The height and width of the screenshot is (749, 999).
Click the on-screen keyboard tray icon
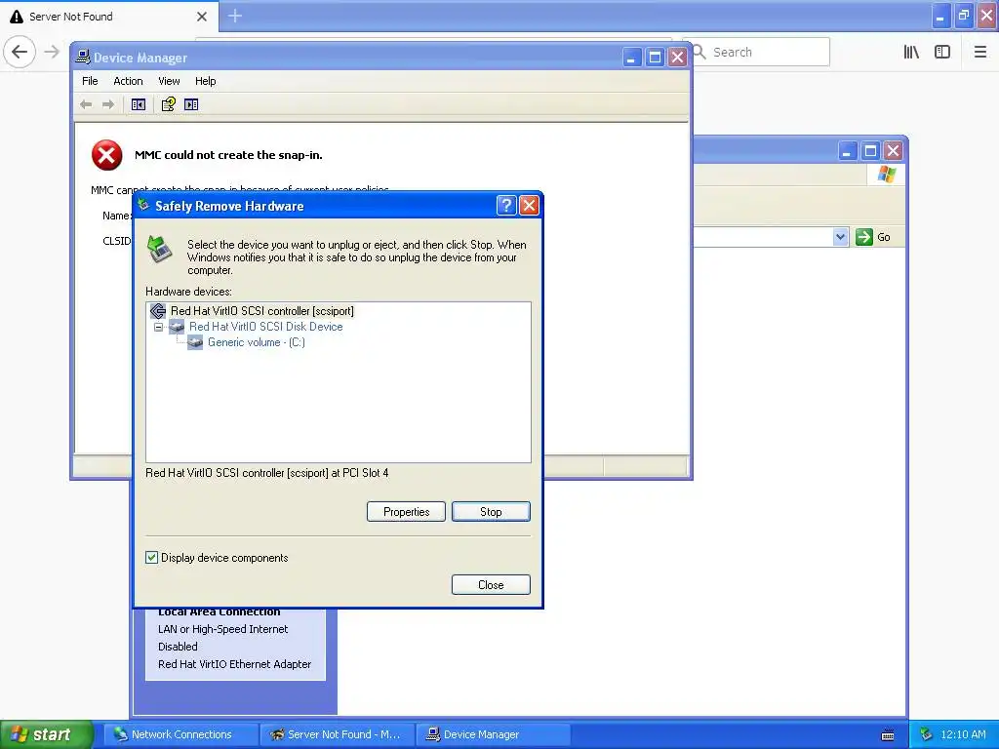(x=888, y=735)
